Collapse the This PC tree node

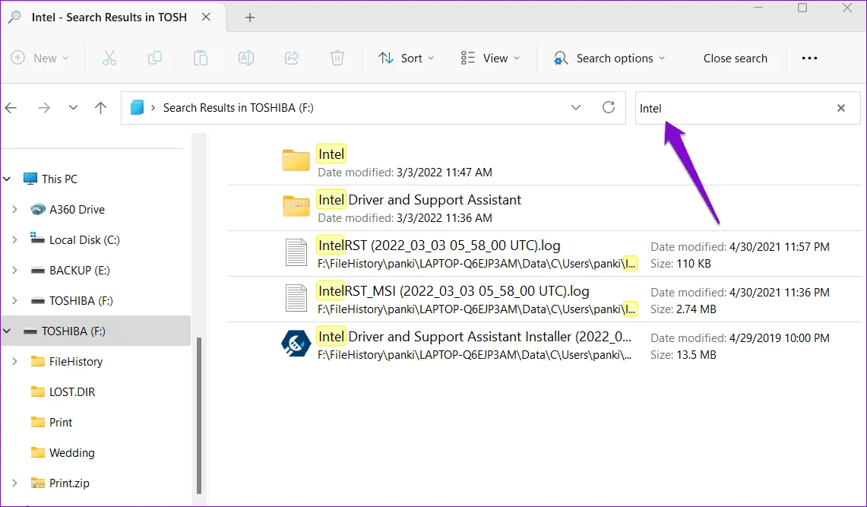8,179
